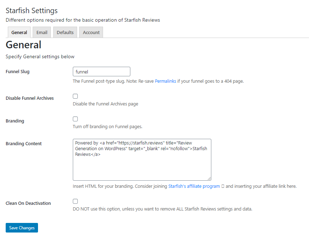
Task: Click the external link icon after affiliate program
Action: click(223, 186)
